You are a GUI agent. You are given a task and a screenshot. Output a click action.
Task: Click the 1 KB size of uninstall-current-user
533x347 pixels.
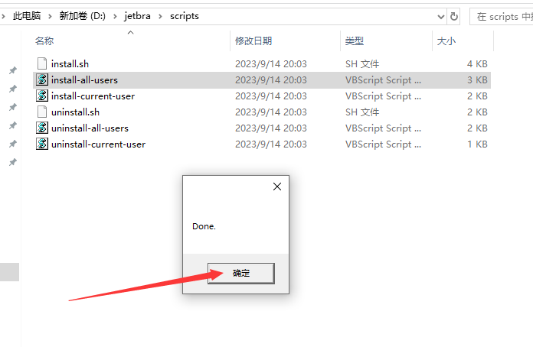tap(477, 144)
